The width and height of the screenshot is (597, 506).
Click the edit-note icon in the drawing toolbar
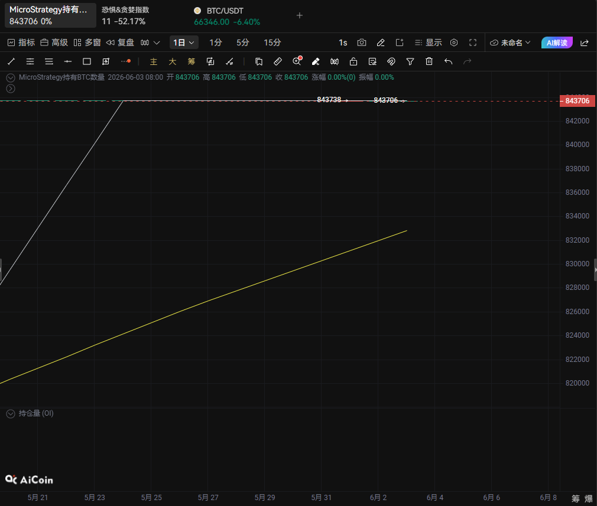pyautogui.click(x=372, y=61)
